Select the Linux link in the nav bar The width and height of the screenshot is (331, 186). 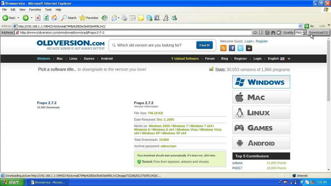pyautogui.click(x=73, y=59)
